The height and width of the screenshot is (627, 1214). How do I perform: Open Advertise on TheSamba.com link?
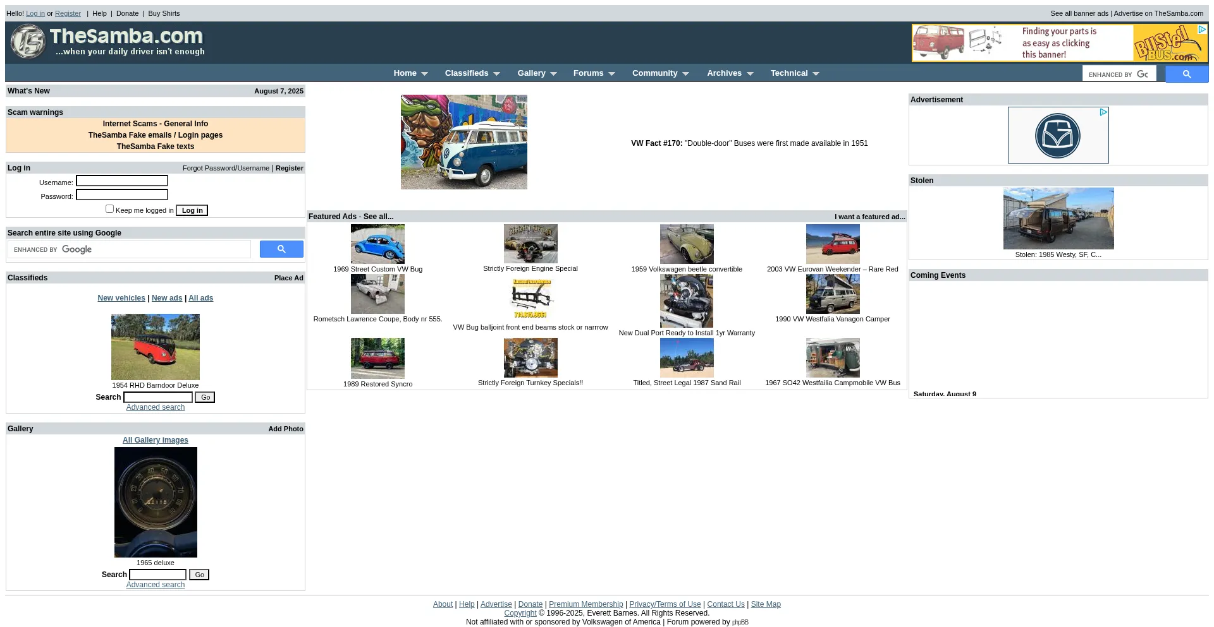[1158, 13]
